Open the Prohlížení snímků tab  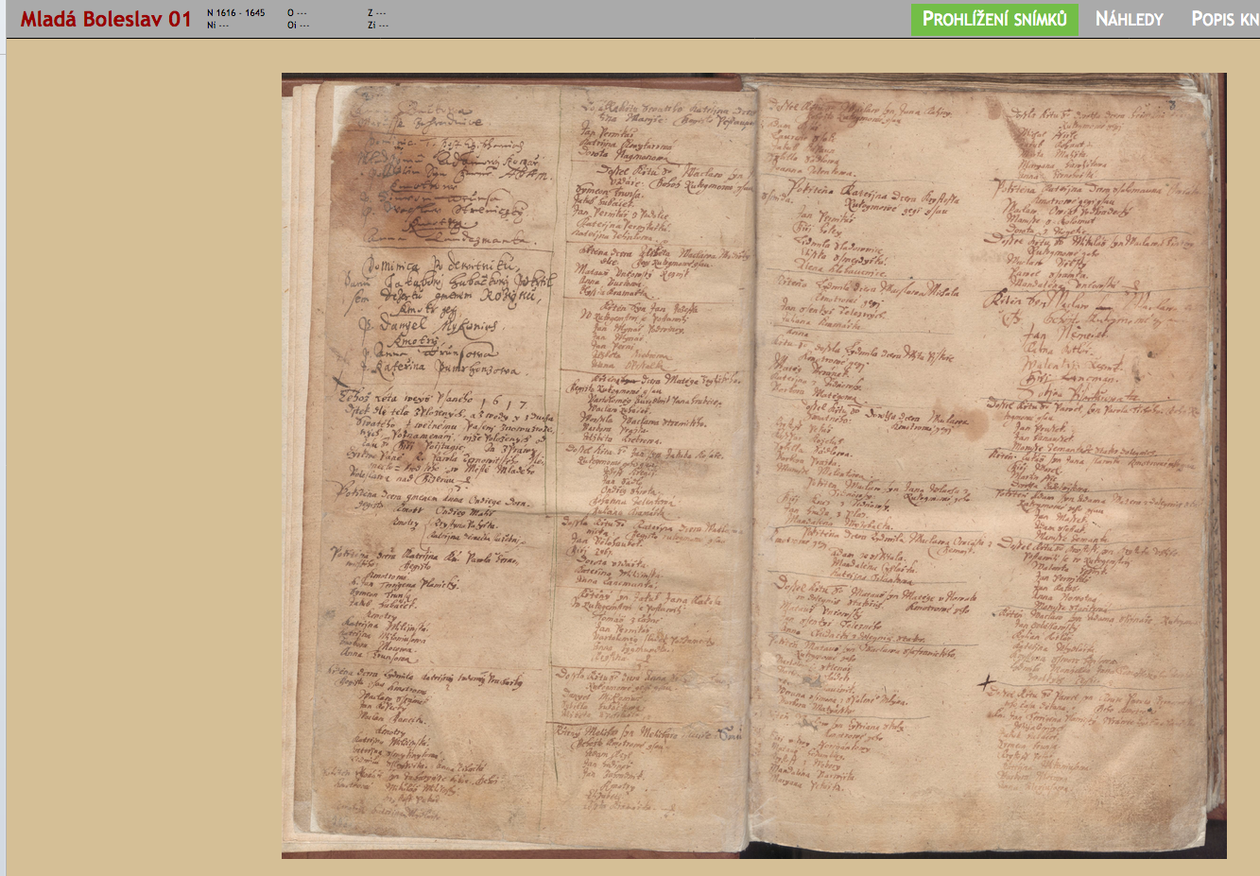(x=994, y=19)
